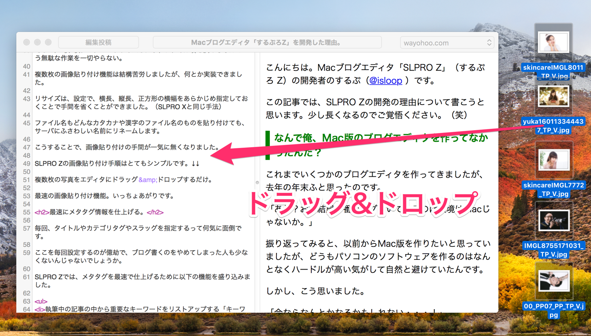Click the opening <h2> tag on line 55

42,212
